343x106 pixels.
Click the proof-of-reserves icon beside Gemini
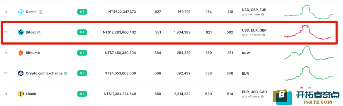[x=41, y=12]
